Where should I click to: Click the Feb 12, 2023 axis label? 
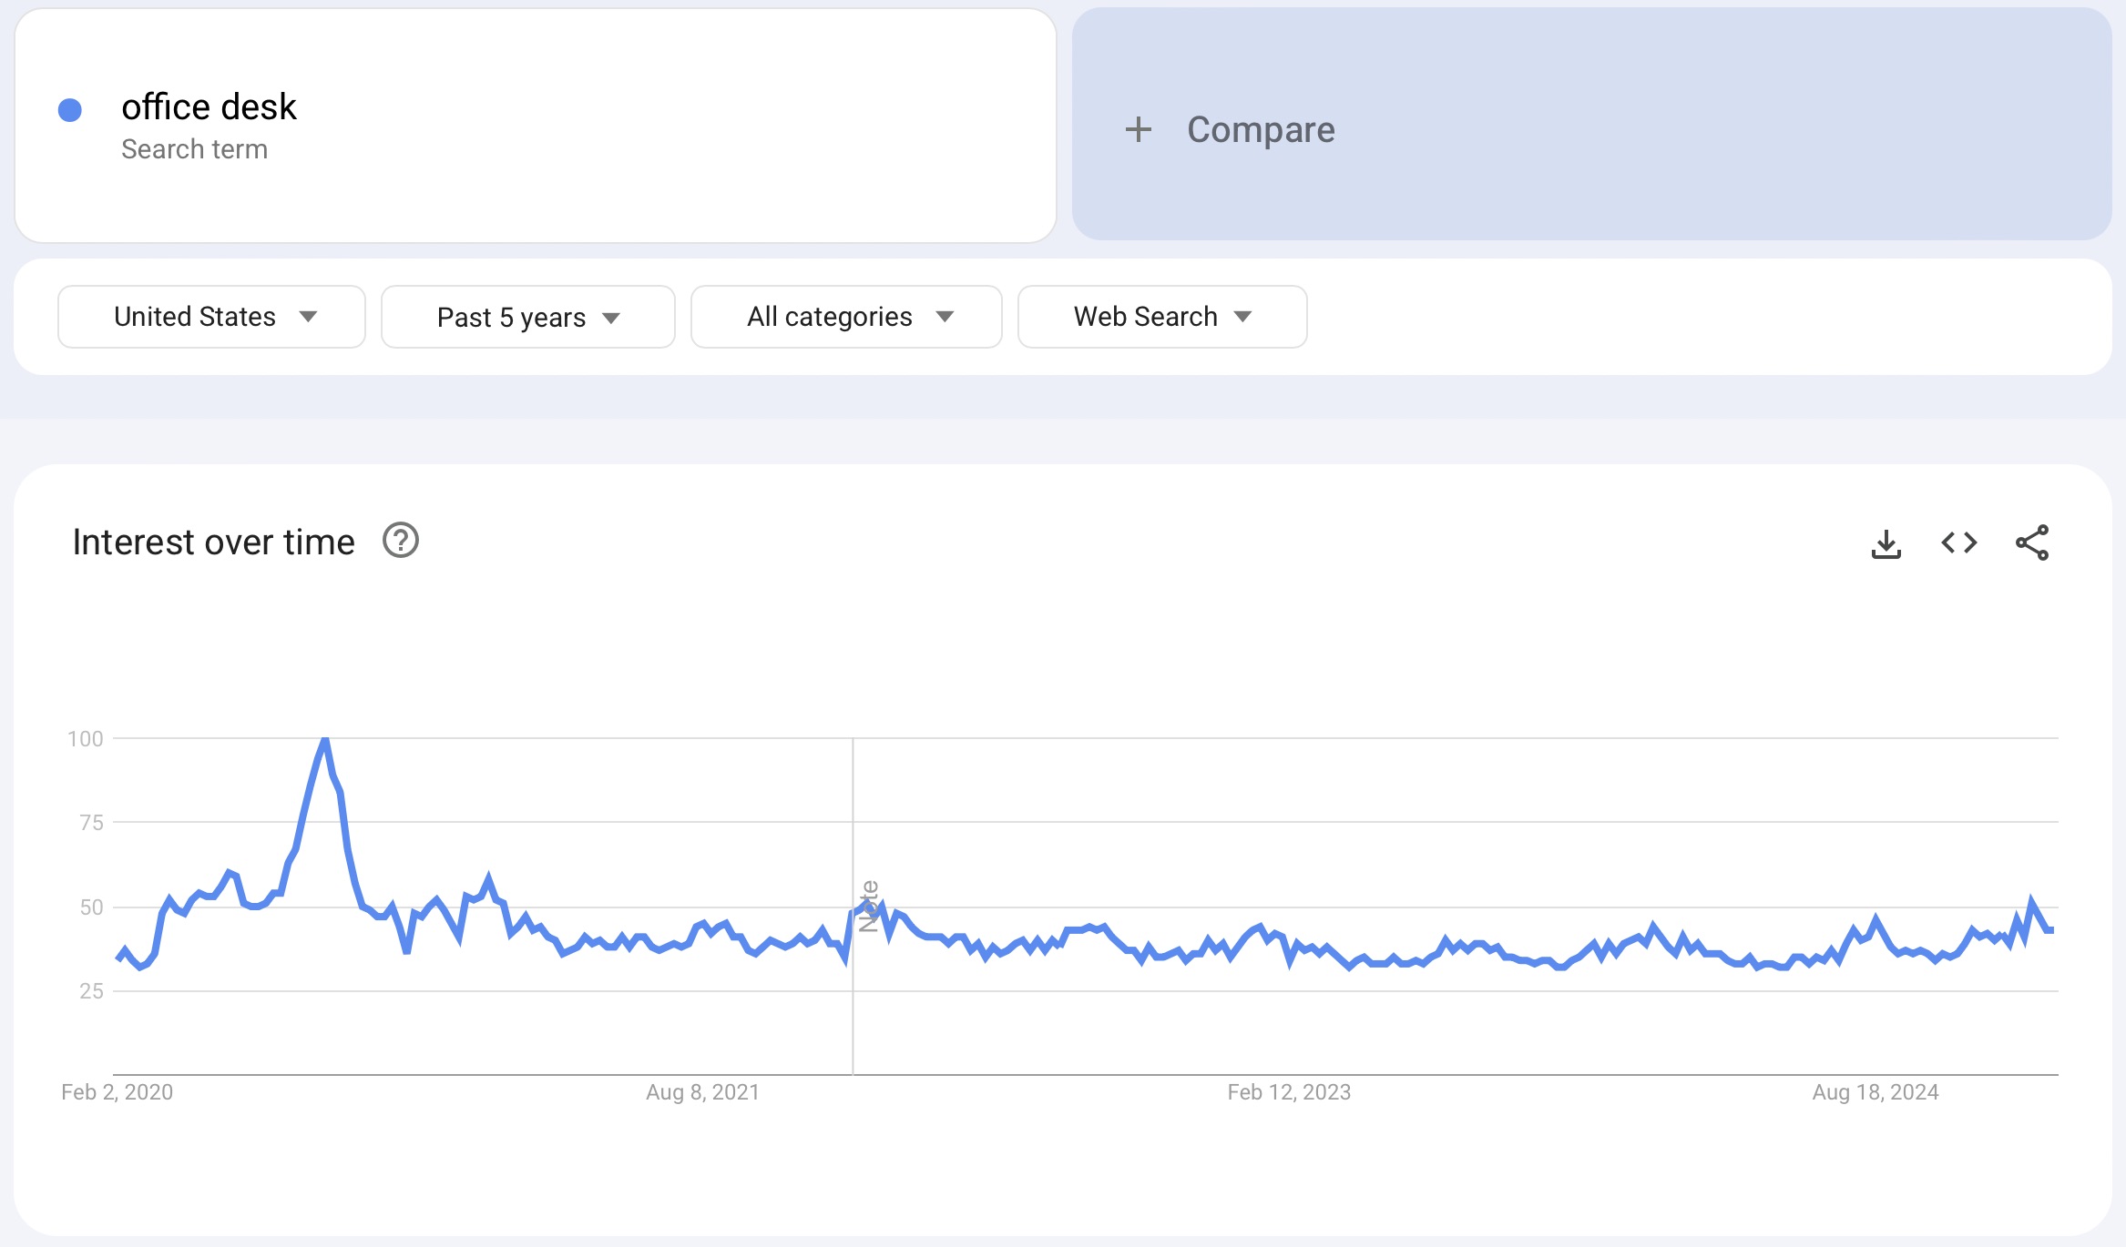[1289, 1092]
